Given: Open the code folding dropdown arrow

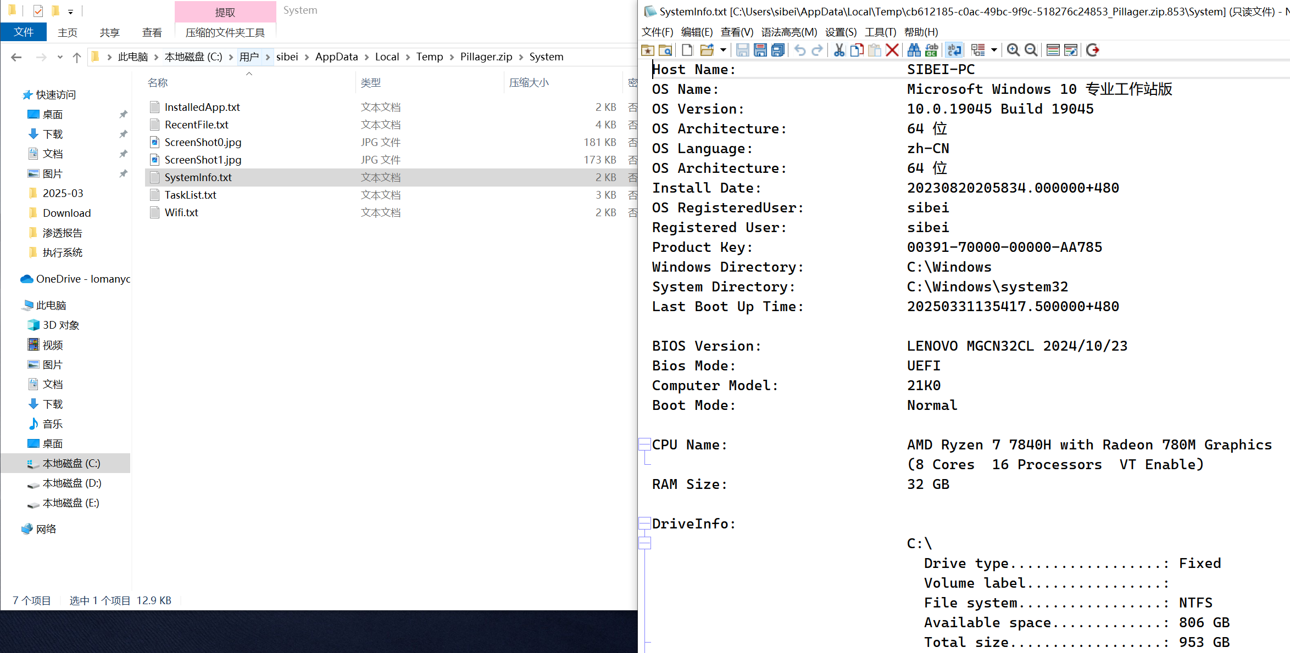Looking at the screenshot, I should (x=994, y=50).
